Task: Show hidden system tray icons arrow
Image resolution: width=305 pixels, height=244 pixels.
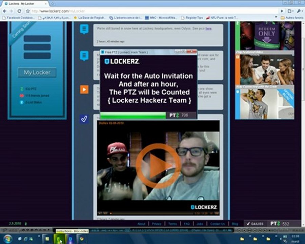Action: click(x=281, y=239)
